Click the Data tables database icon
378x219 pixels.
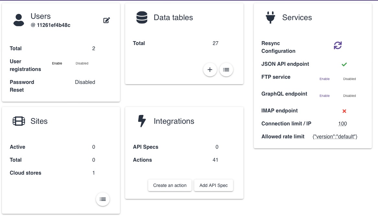(142, 17)
